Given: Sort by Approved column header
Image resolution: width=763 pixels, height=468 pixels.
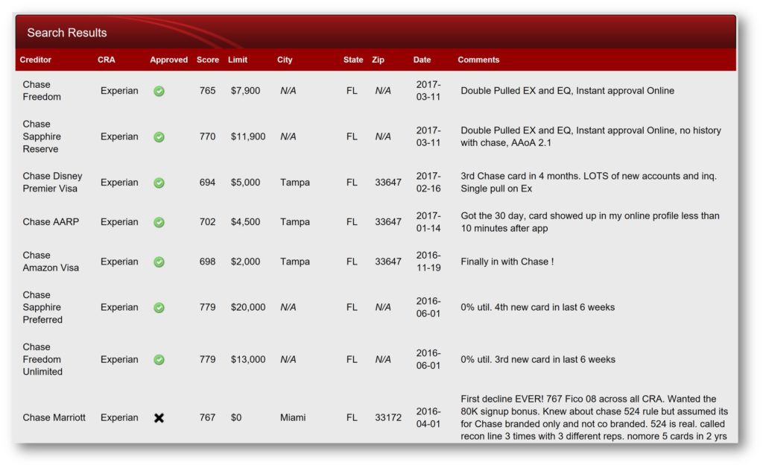Looking at the screenshot, I should click(x=168, y=60).
